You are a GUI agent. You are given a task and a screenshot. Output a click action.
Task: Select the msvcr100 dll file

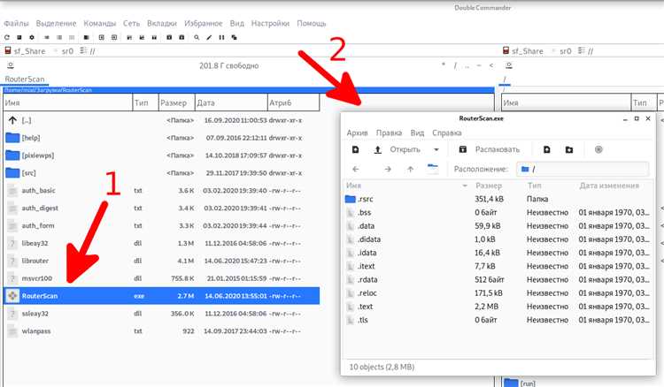point(161,278)
